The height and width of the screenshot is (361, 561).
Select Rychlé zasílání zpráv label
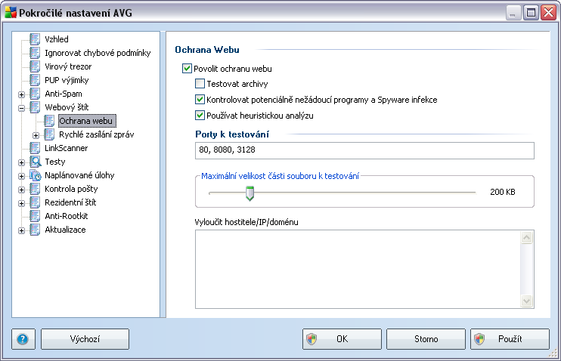click(x=97, y=134)
